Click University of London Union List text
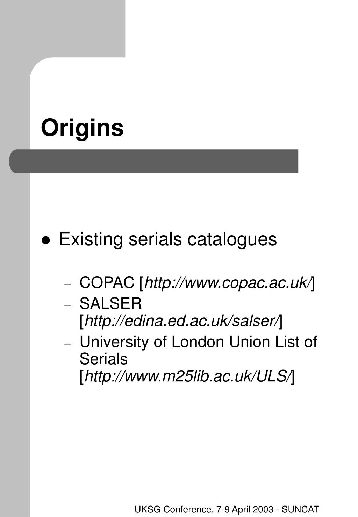 [198, 342]
